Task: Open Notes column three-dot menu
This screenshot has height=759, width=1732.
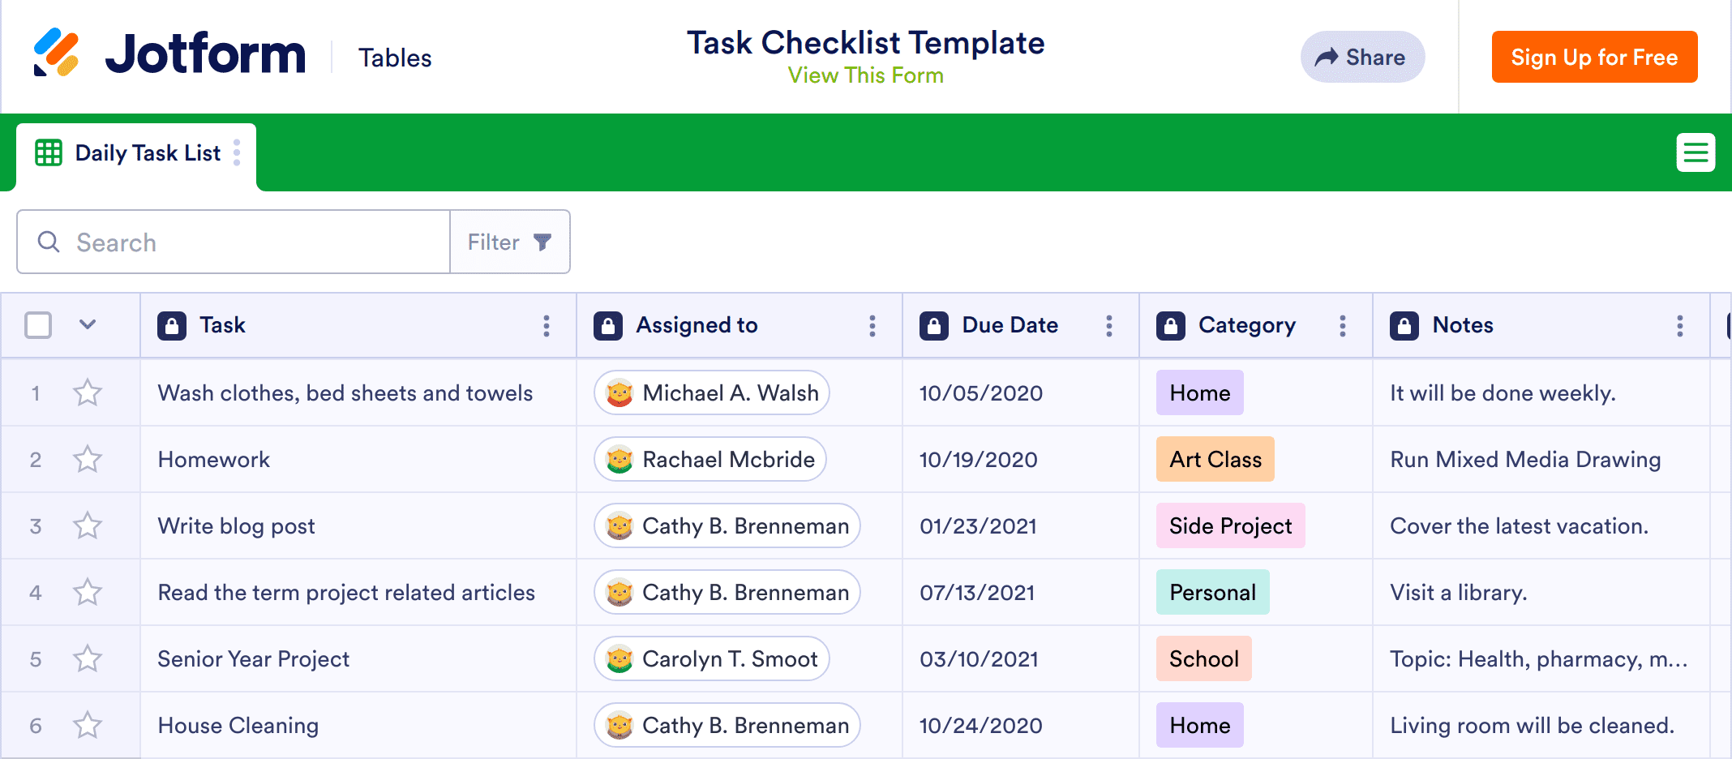Action: coord(1680,326)
